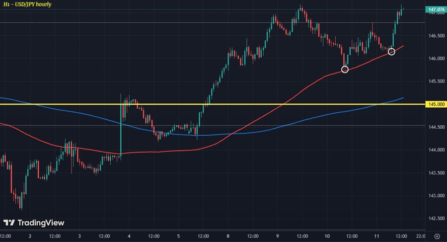This screenshot has height=242, width=447.
Task: Open chart settings gear icon
Action: [x=437, y=237]
